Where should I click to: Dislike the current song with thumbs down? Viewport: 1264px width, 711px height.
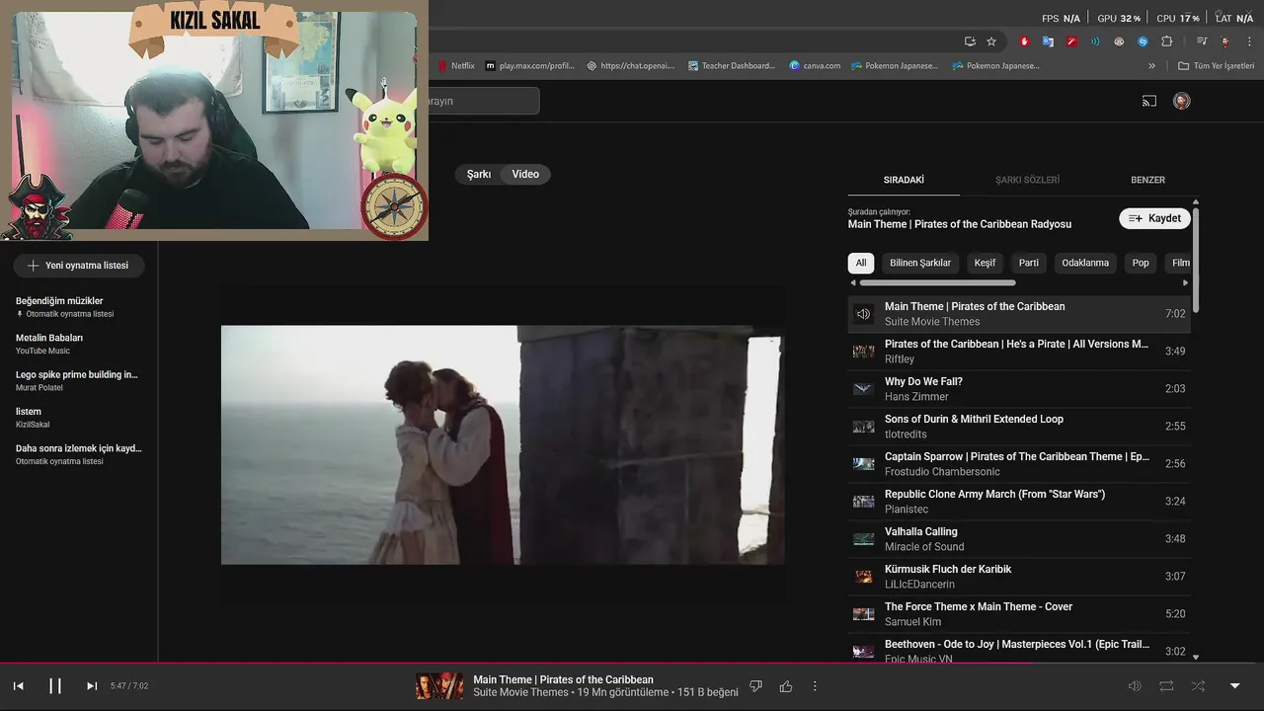756,686
